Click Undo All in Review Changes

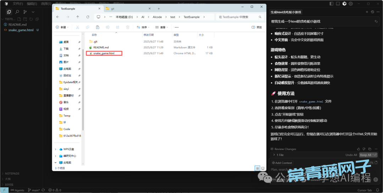351,155
